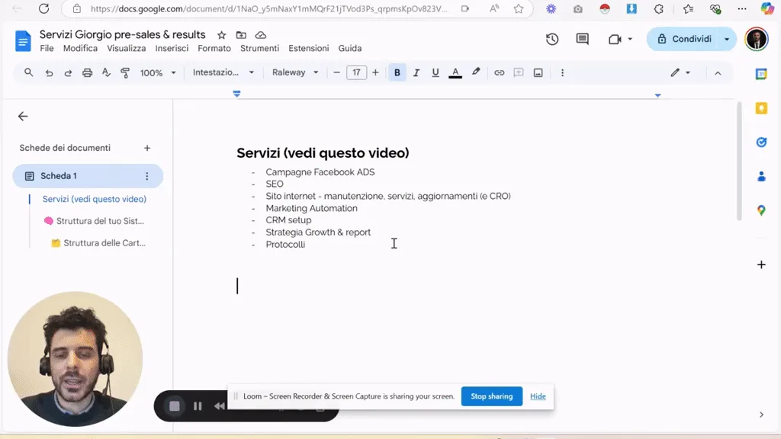Open the Raleway font dropdown
The height and width of the screenshot is (439, 781).
pos(295,72)
